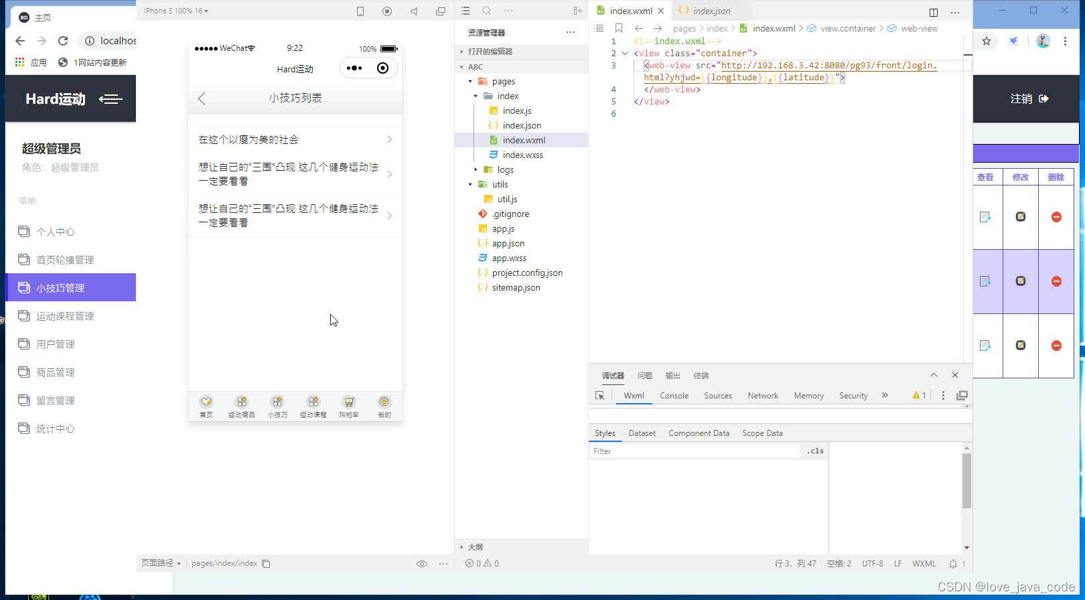1085x600 pixels.
Task: Expand 大纲 outline section
Action: [x=521, y=547]
